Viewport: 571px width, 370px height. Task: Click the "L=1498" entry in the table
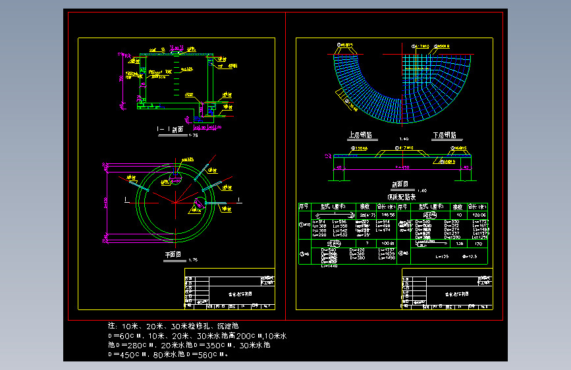click(387, 258)
